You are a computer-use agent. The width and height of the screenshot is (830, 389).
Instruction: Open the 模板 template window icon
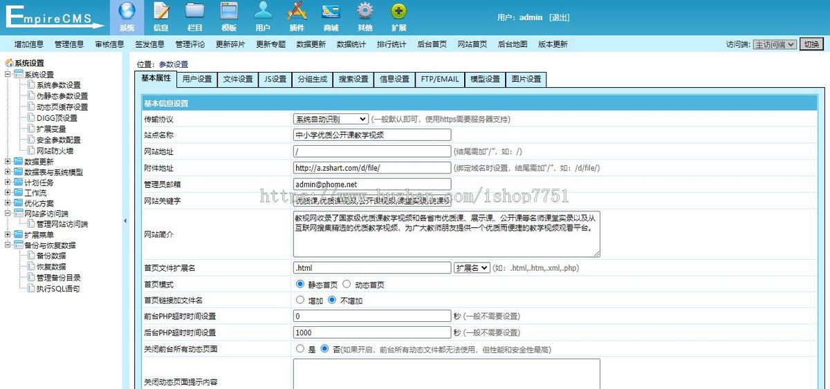[x=229, y=11]
